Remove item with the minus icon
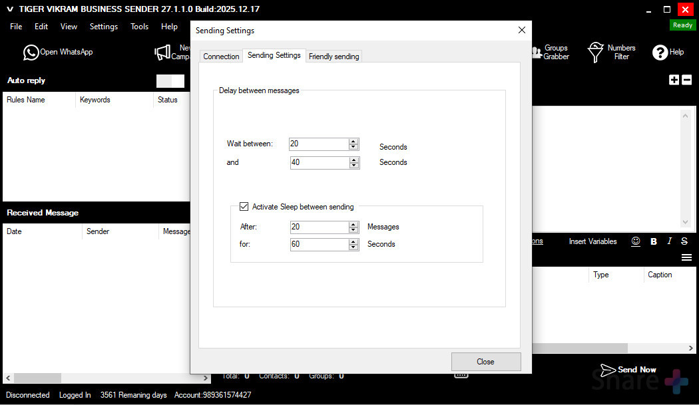 [x=686, y=80]
